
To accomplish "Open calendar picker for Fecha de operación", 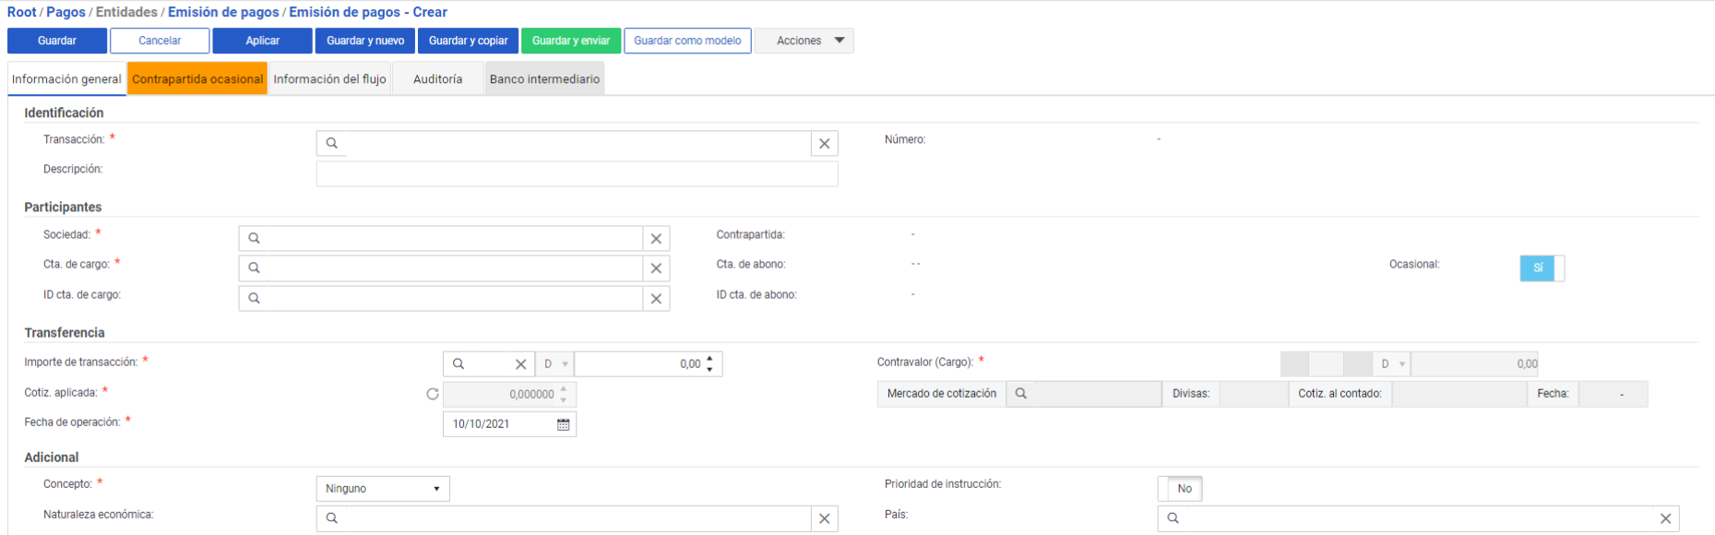I will tap(563, 424).
